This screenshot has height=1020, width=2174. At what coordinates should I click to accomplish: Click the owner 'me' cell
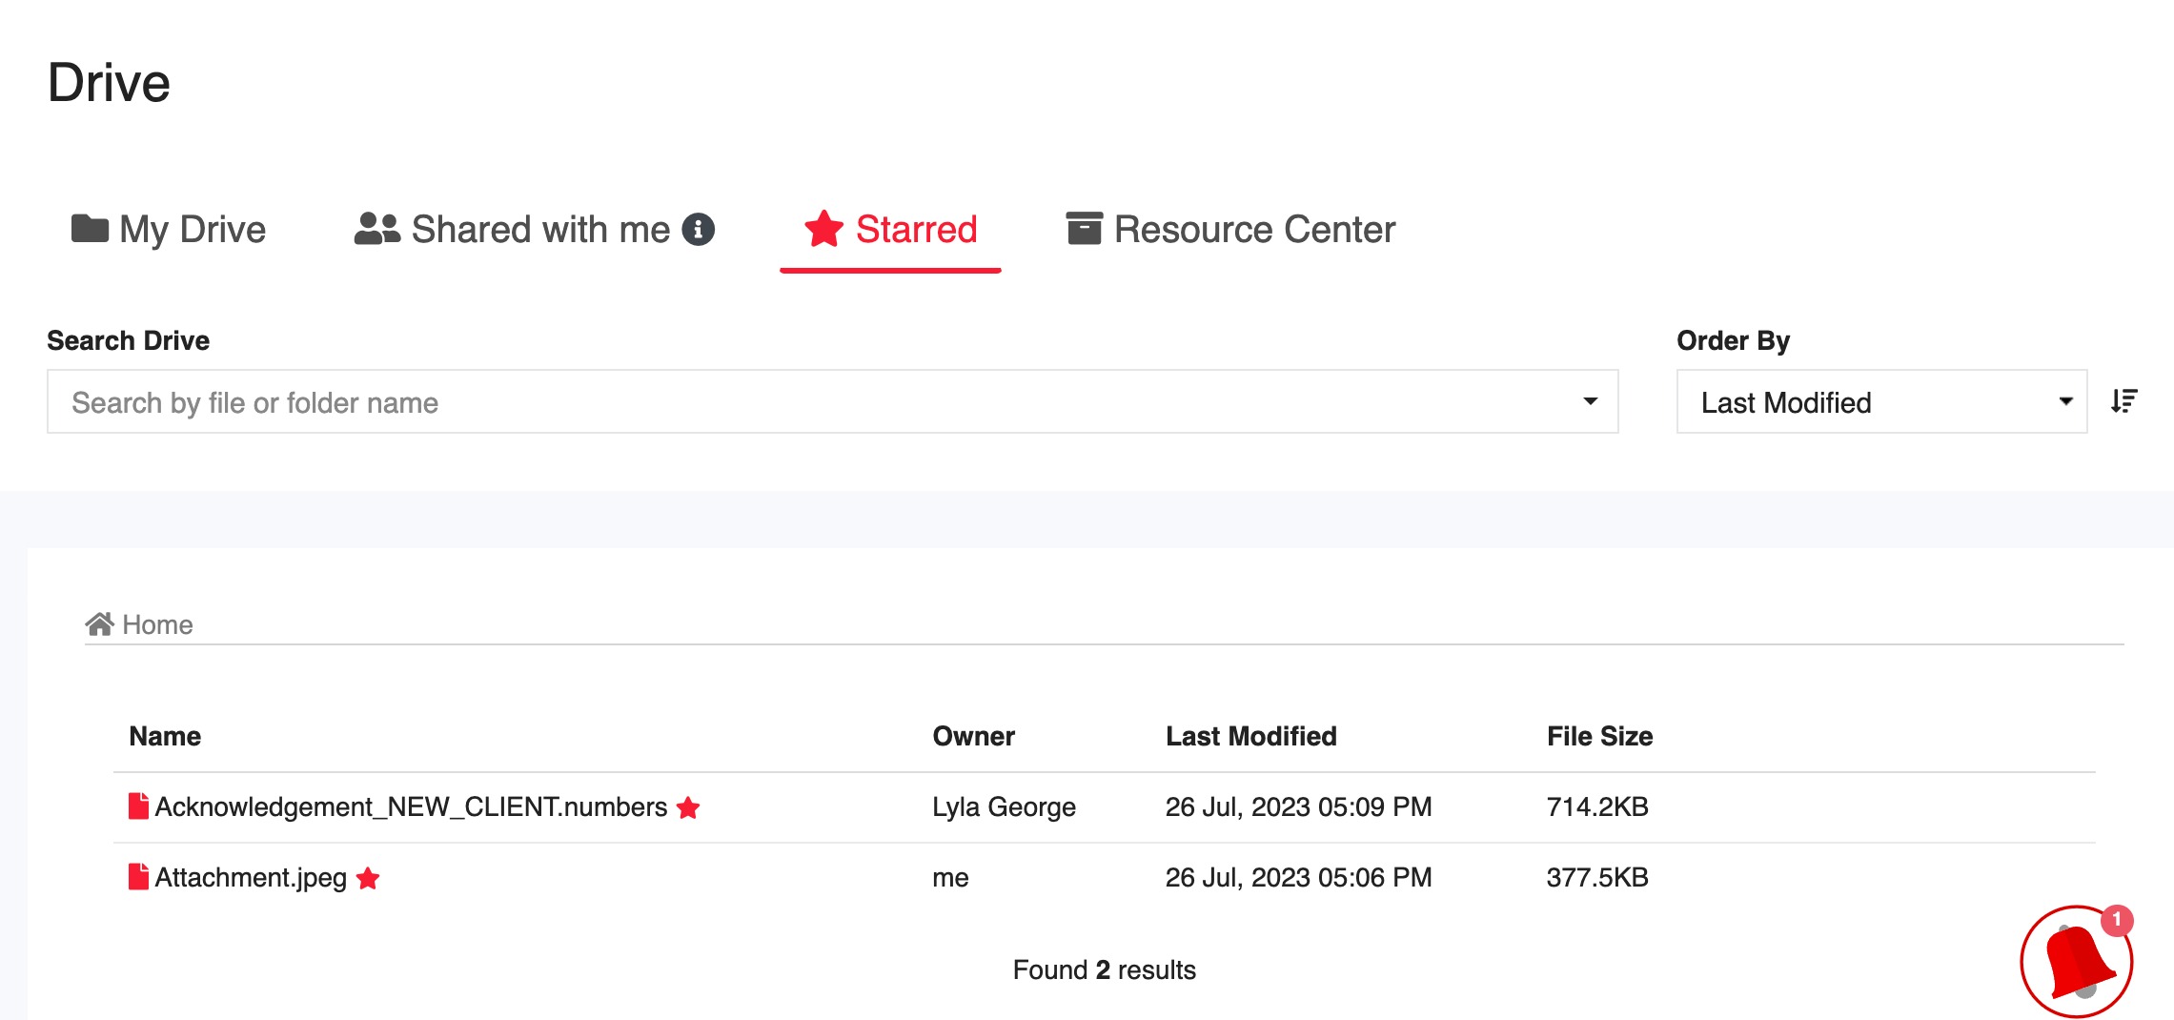[950, 878]
